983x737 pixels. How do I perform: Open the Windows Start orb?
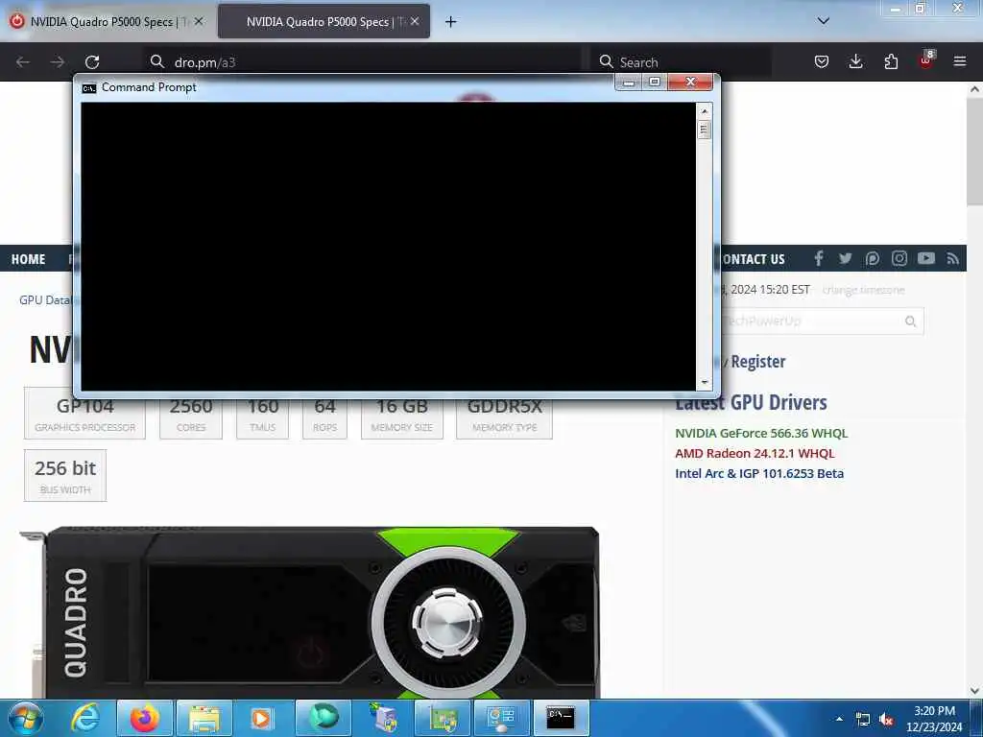26,718
